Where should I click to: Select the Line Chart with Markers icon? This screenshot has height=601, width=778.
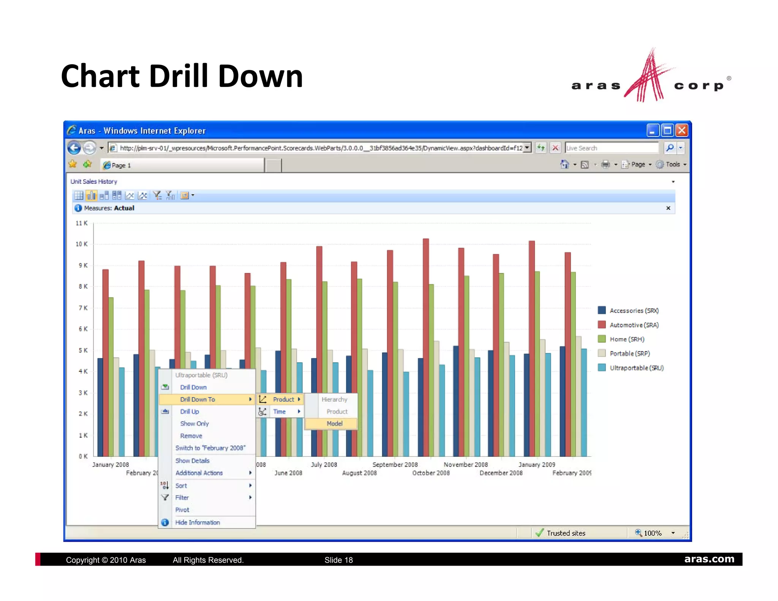(x=142, y=195)
